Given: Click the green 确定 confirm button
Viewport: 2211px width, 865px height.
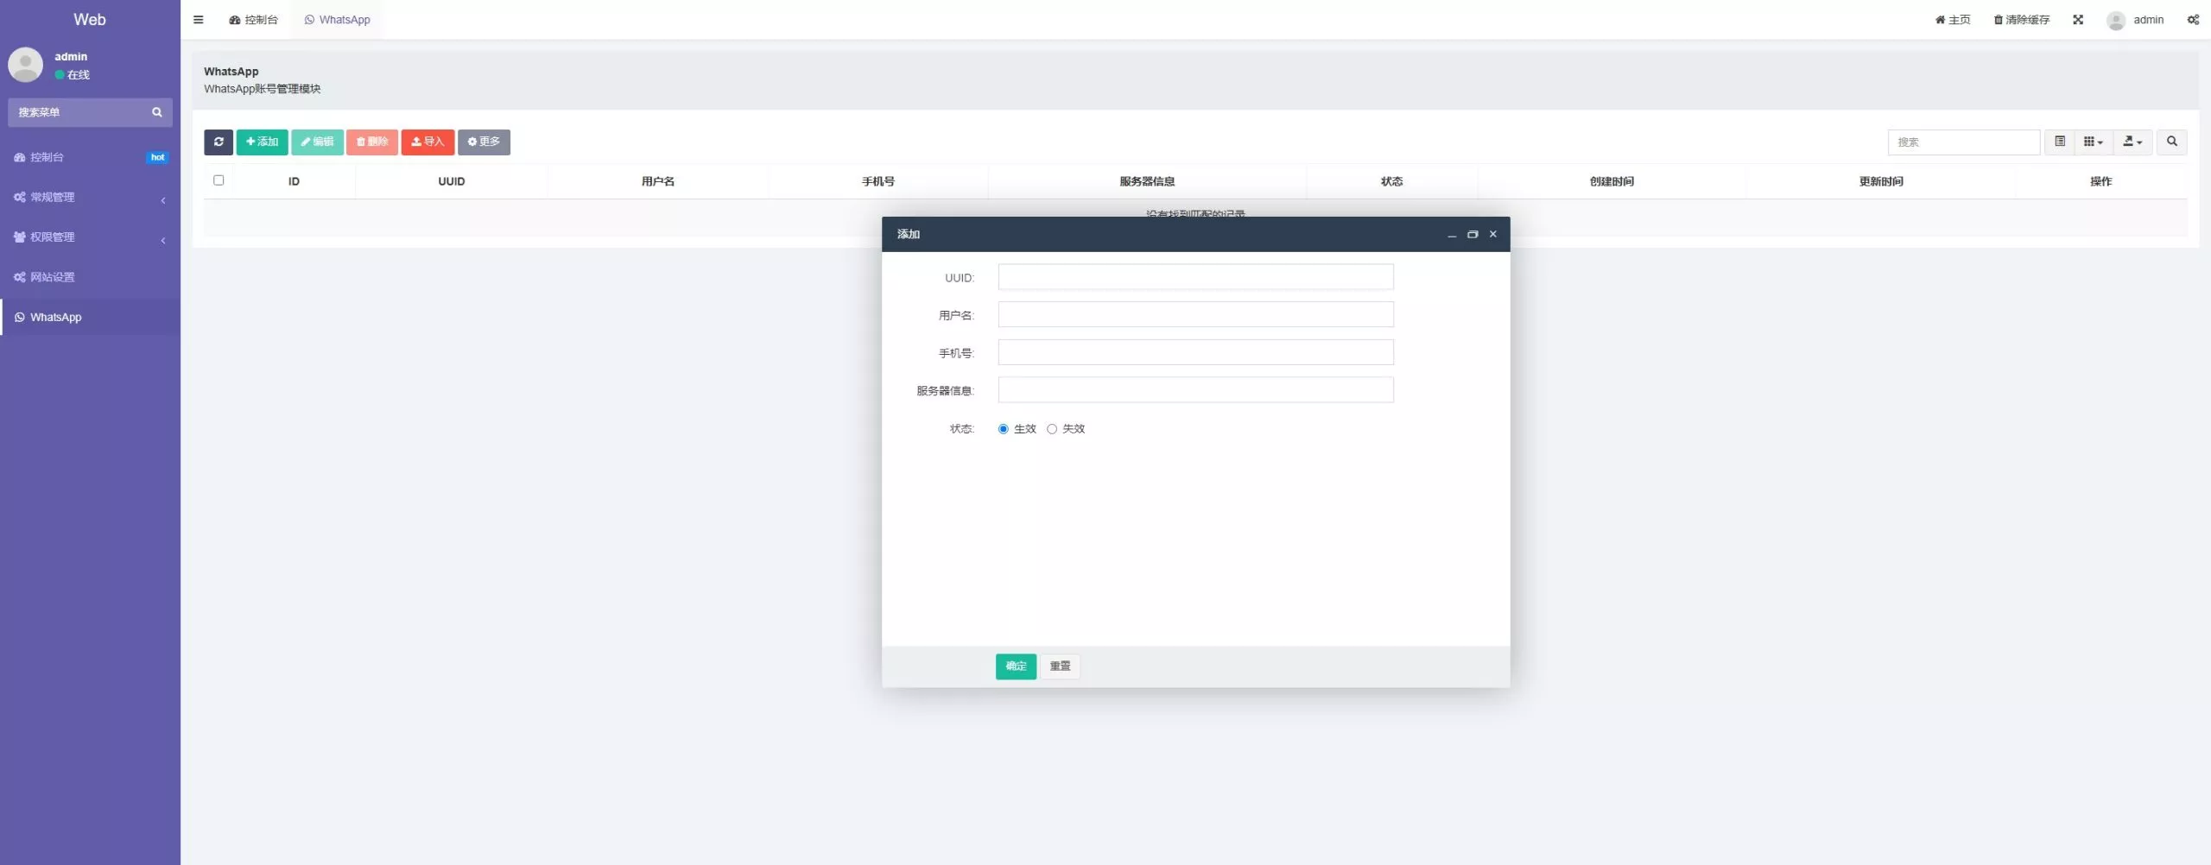Looking at the screenshot, I should 1016,666.
